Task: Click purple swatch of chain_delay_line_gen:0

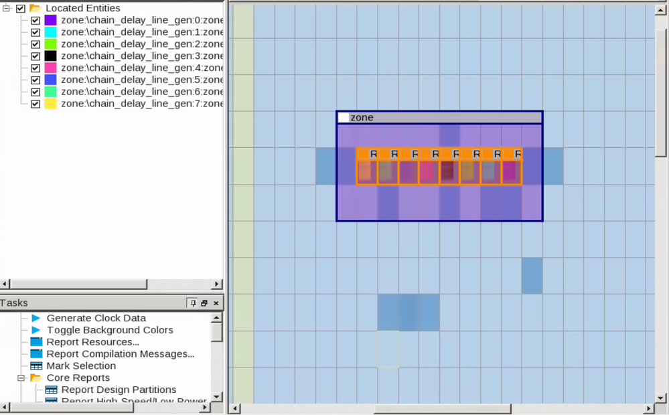Action: click(x=50, y=20)
